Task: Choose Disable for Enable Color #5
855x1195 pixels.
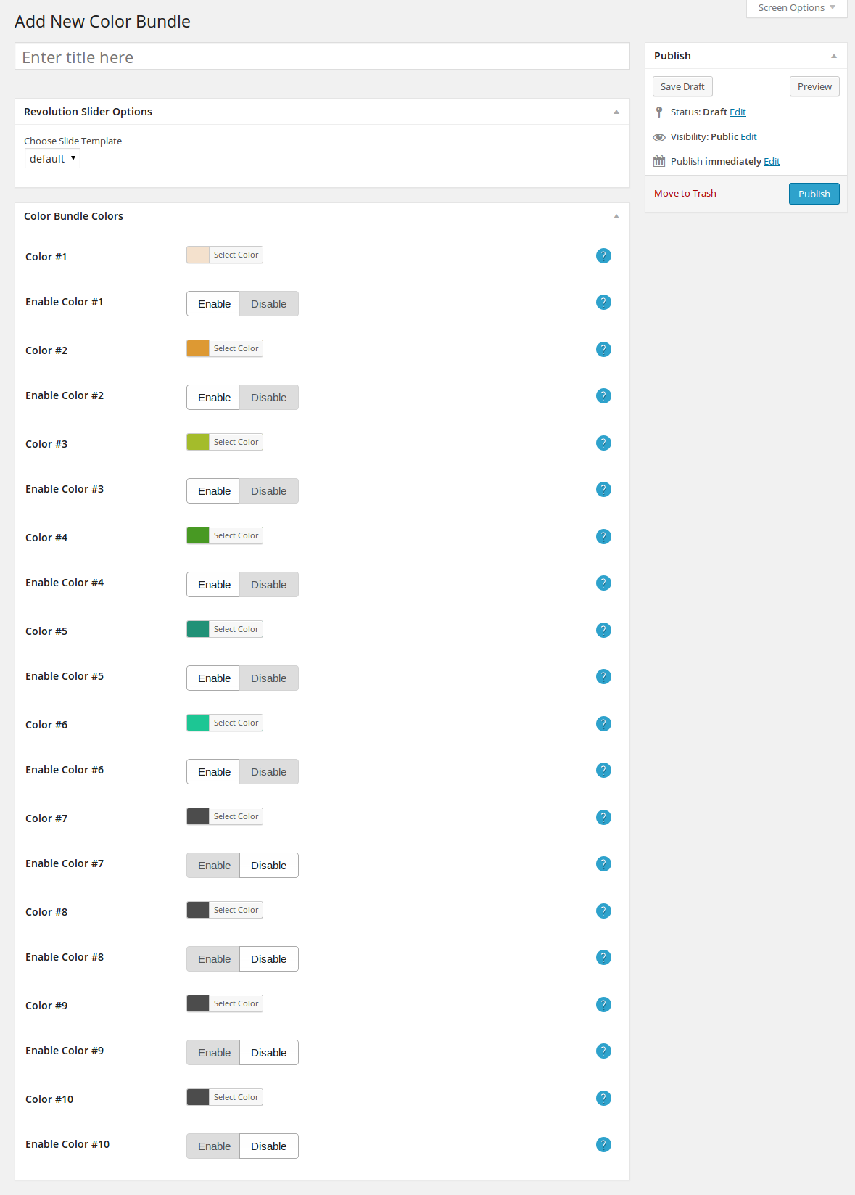Action: 269,678
